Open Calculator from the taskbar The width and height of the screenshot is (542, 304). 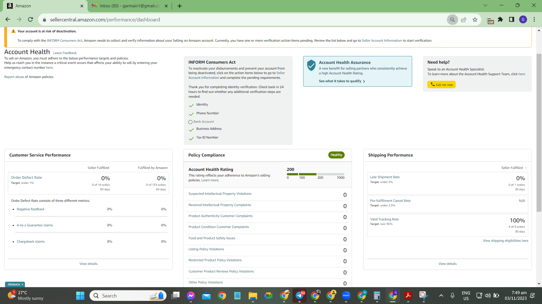point(377,296)
